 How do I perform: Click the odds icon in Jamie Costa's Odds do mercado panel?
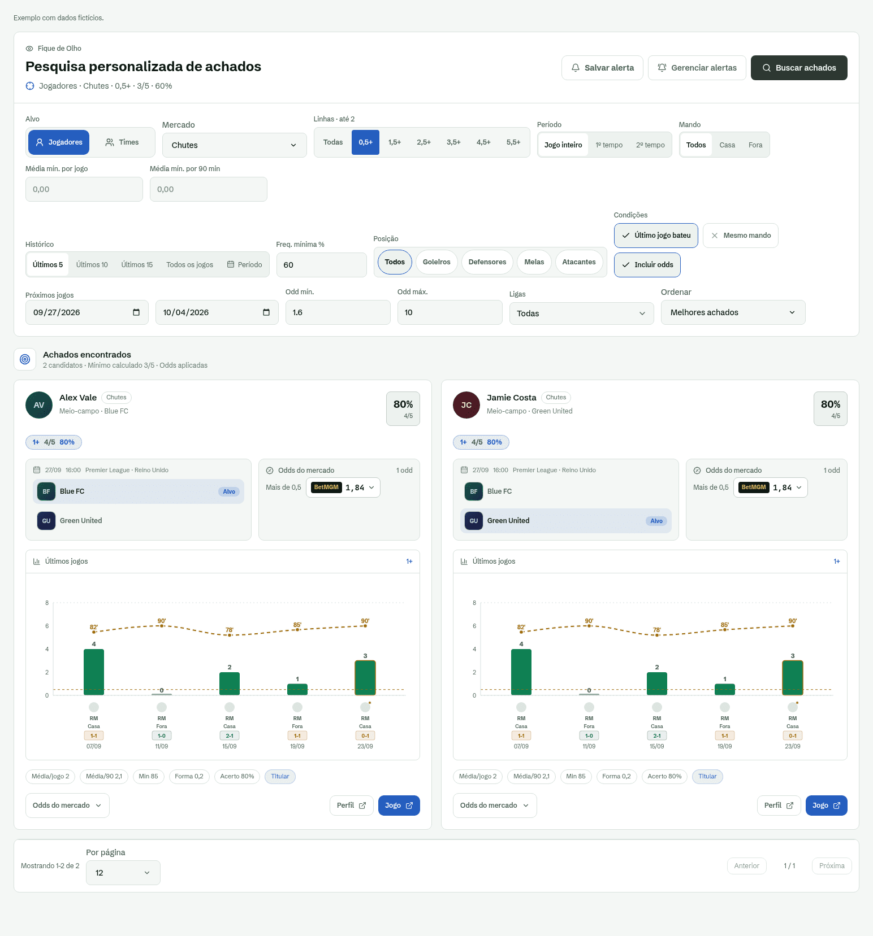pos(697,471)
